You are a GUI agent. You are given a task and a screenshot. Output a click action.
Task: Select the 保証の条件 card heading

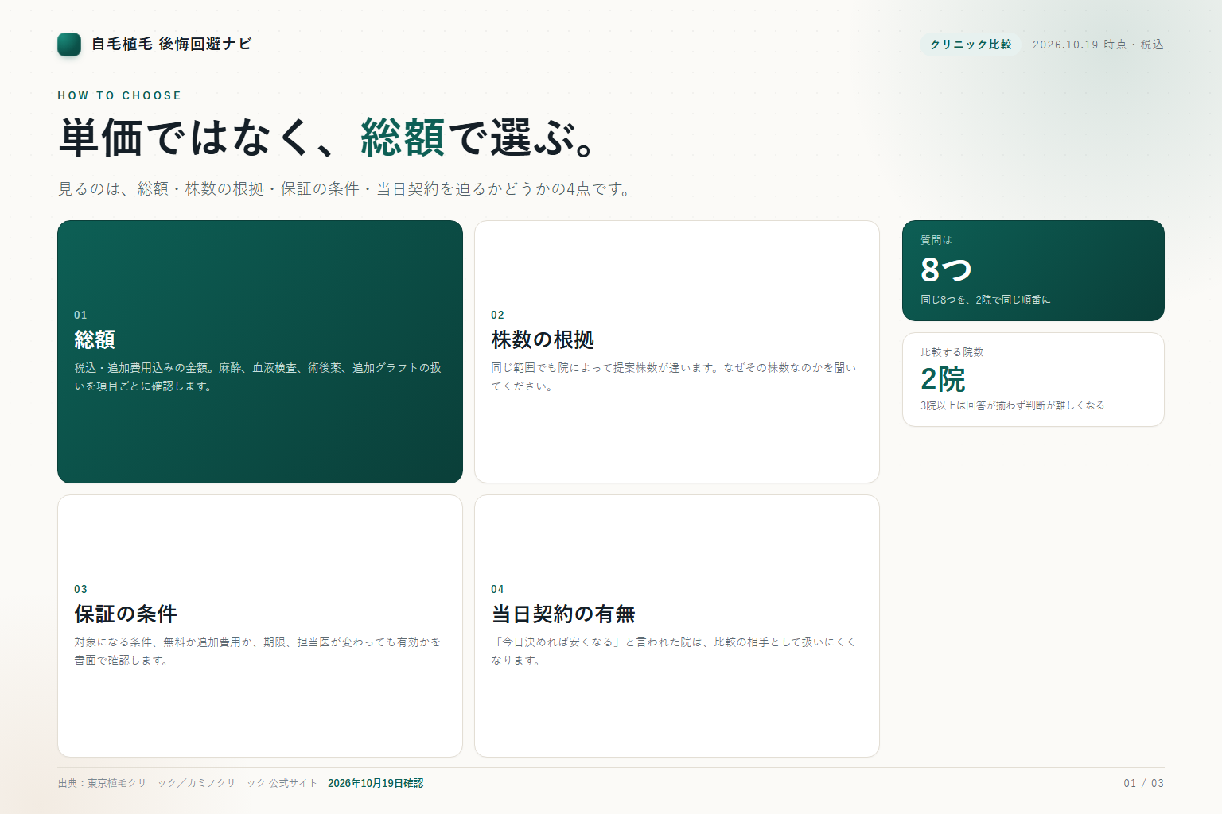pyautogui.click(x=126, y=614)
